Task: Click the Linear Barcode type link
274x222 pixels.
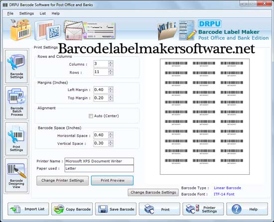Action: point(227,188)
